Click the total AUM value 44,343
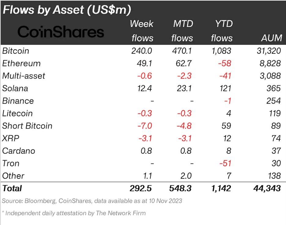 pyautogui.click(x=267, y=188)
